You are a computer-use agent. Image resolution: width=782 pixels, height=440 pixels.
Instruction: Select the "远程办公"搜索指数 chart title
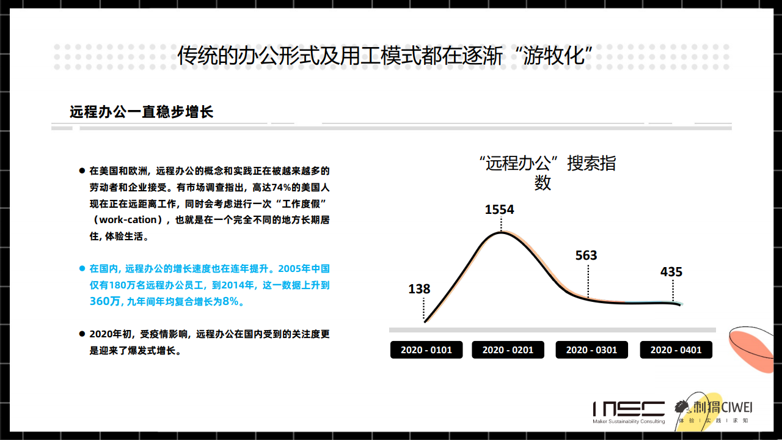point(547,173)
